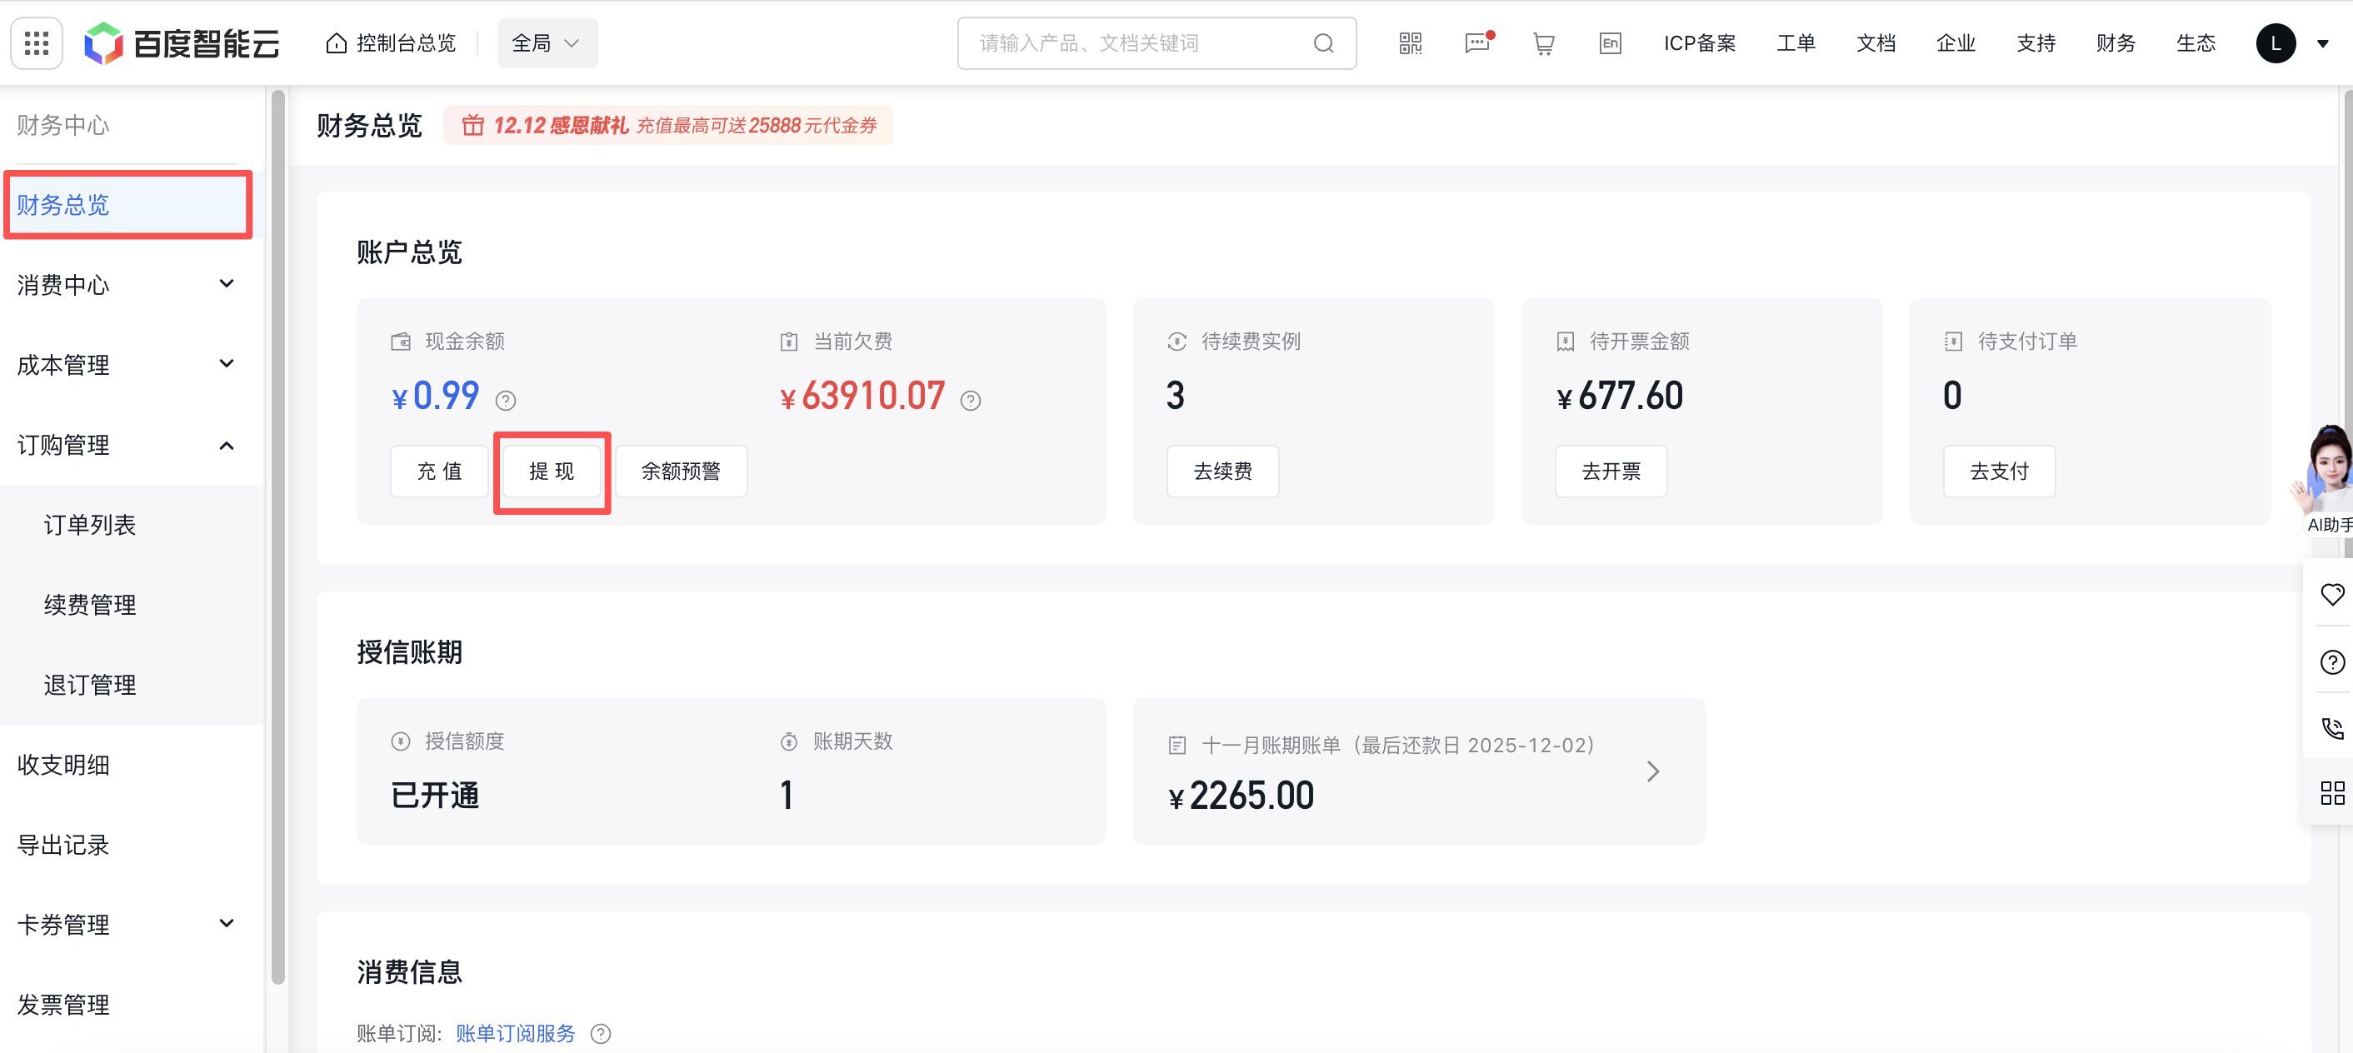
Task: Open 收支明细 in the sidebar
Action: (63, 765)
